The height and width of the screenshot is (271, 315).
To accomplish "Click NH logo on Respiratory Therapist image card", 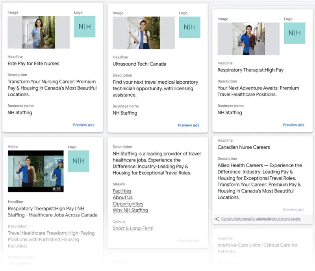I will coord(295,33).
